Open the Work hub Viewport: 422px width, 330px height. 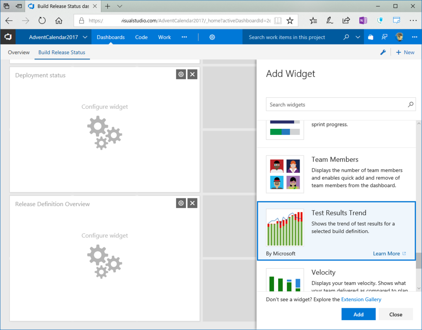click(164, 37)
